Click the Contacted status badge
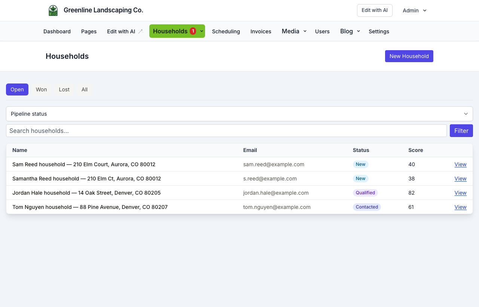Screen dimensions: 479x307 click(367, 207)
